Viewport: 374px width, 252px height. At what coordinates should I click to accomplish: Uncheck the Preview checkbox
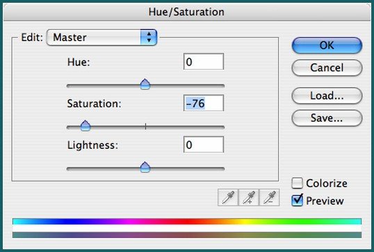click(x=298, y=200)
